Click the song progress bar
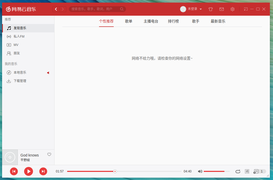 pyautogui.click(x=147, y=171)
